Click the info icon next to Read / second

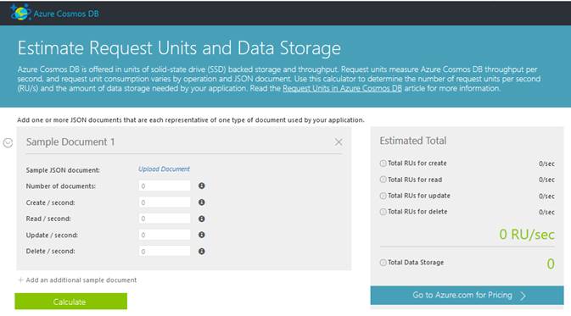click(x=201, y=219)
